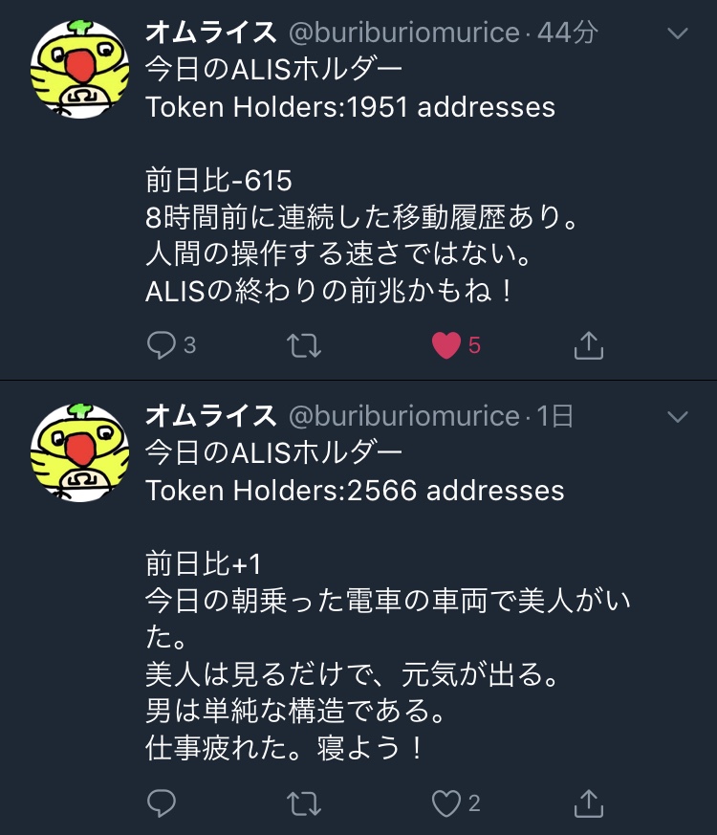Share the 前日比-615 tweet
Image resolution: width=717 pixels, height=835 pixels.
pyautogui.click(x=589, y=345)
